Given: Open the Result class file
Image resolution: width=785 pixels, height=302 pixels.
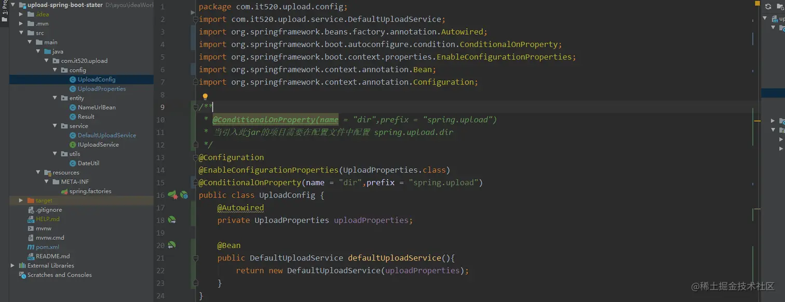Looking at the screenshot, I should pos(86,117).
